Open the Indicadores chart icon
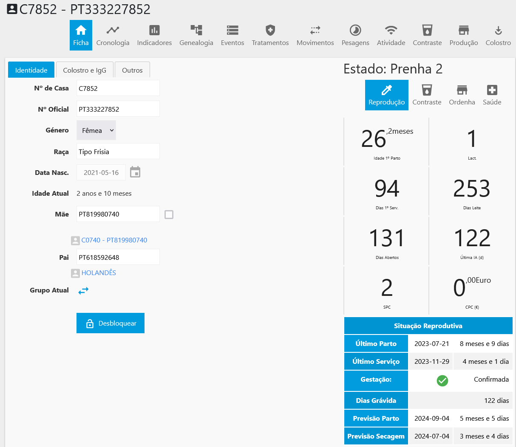The width and height of the screenshot is (516, 447). [x=154, y=30]
